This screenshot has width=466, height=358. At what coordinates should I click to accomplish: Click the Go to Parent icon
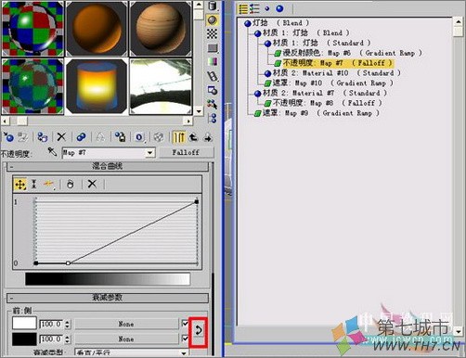pyautogui.click(x=194, y=137)
